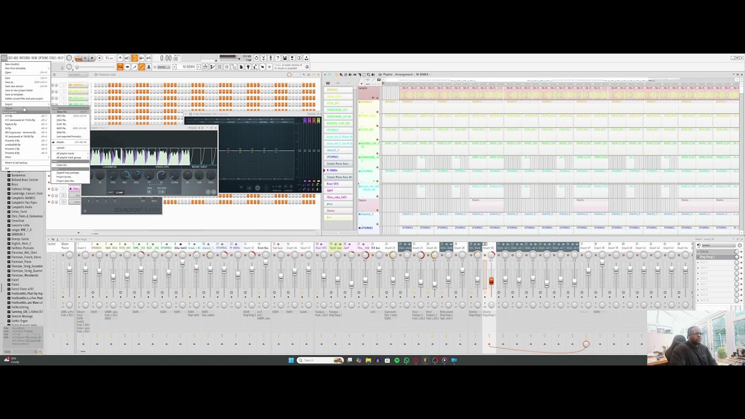This screenshot has width=745, height=419.
Task: Toggle the first effect slot switch in mixer
Action: click(742, 251)
